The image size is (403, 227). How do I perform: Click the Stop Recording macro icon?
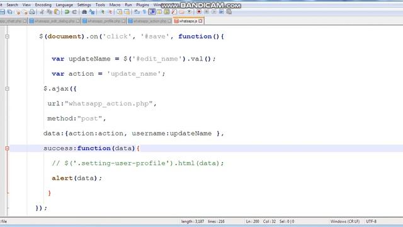coord(207,12)
